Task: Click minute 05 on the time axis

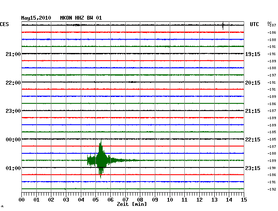Action: tap(95, 200)
